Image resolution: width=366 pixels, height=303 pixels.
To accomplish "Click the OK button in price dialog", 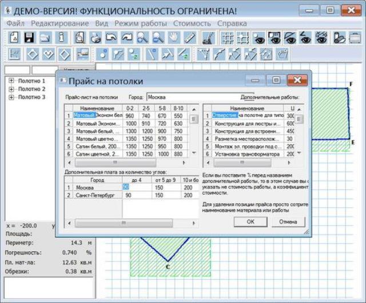I will click(250, 221).
